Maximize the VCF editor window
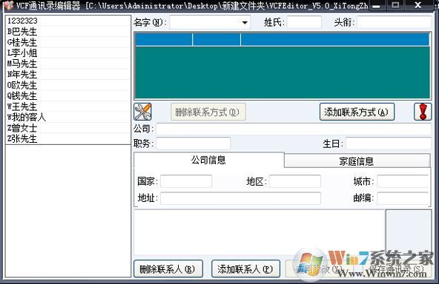Viewport: 439px width, 284px height. coord(395,5)
